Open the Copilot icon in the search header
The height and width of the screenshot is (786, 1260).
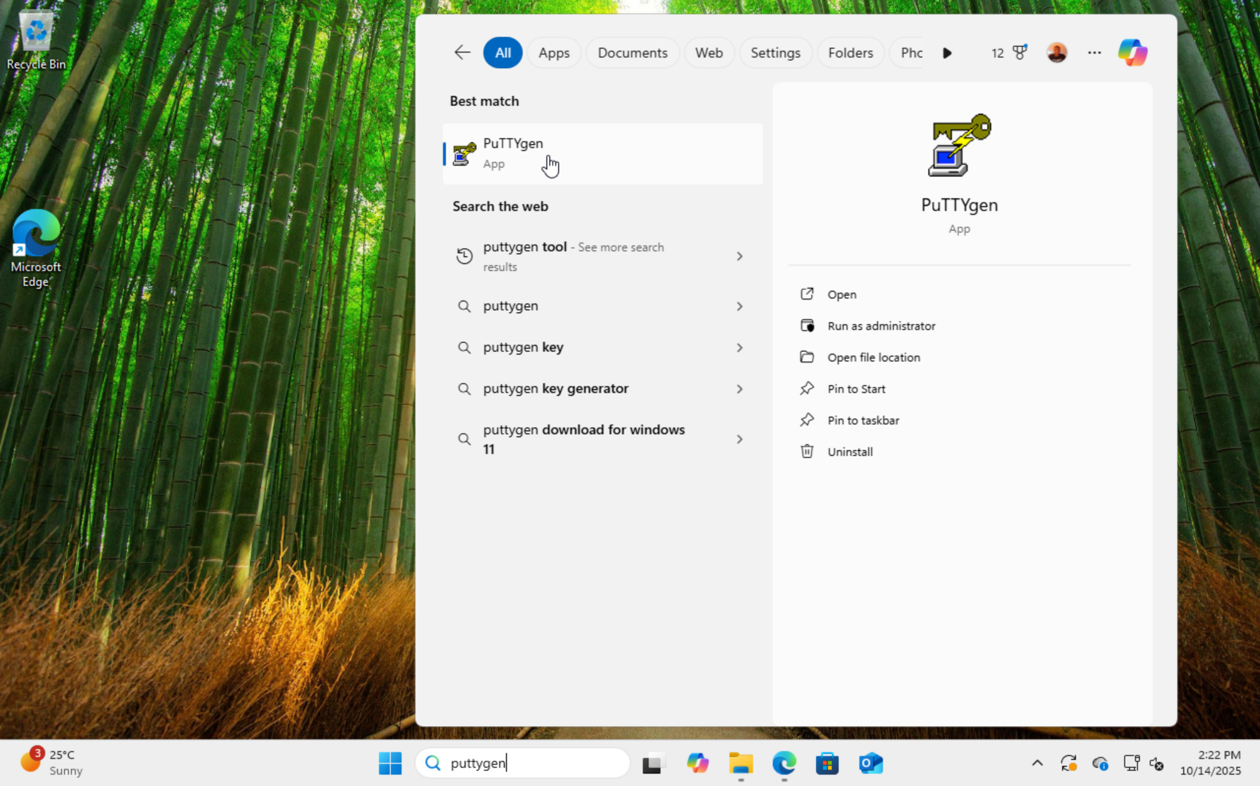pyautogui.click(x=1133, y=53)
